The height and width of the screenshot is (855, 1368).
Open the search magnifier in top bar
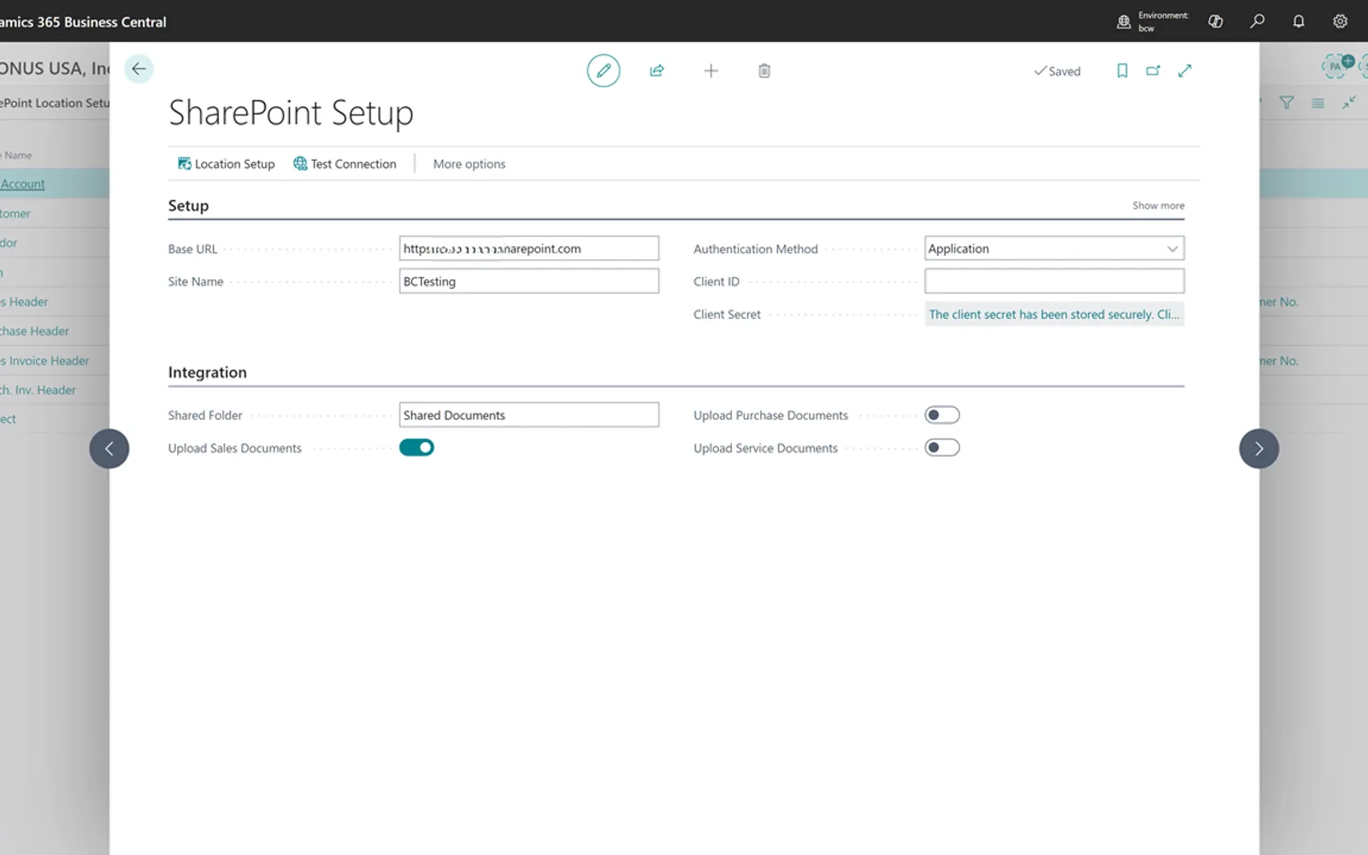point(1257,21)
